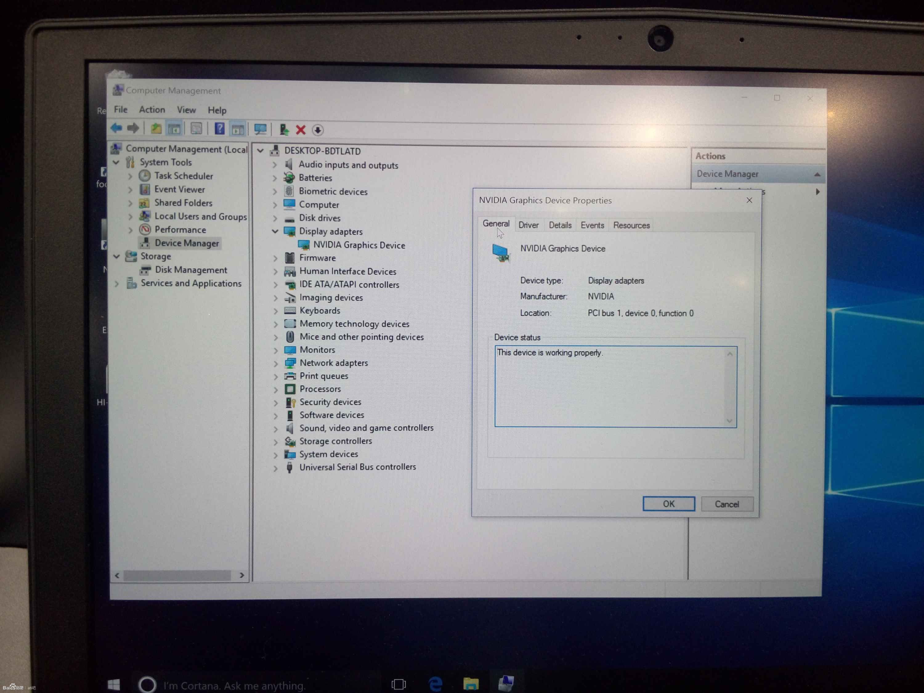Click the Biometric devices category
The width and height of the screenshot is (924, 693).
(x=333, y=191)
